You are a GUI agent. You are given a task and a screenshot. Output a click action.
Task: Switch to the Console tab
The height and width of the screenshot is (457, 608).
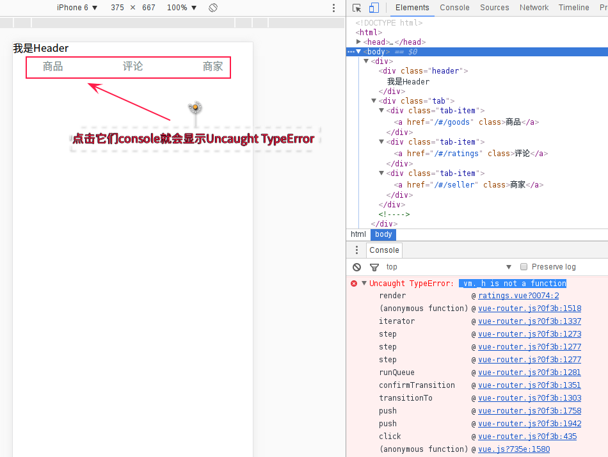(454, 8)
